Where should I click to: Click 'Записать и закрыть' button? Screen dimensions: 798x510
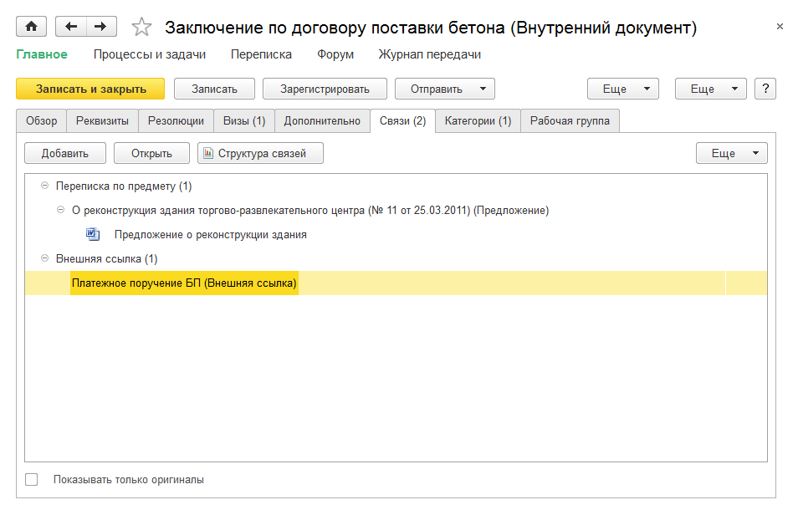coord(90,89)
